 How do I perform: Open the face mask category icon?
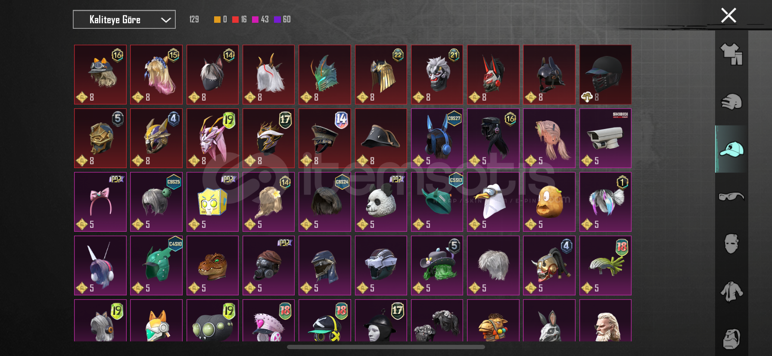coord(732,244)
